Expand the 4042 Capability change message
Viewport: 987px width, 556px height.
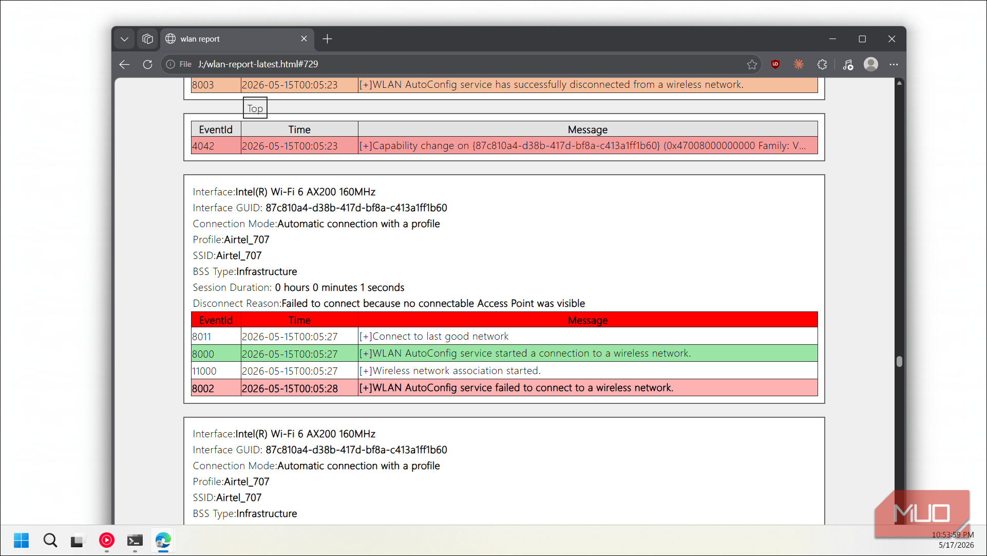point(587,146)
